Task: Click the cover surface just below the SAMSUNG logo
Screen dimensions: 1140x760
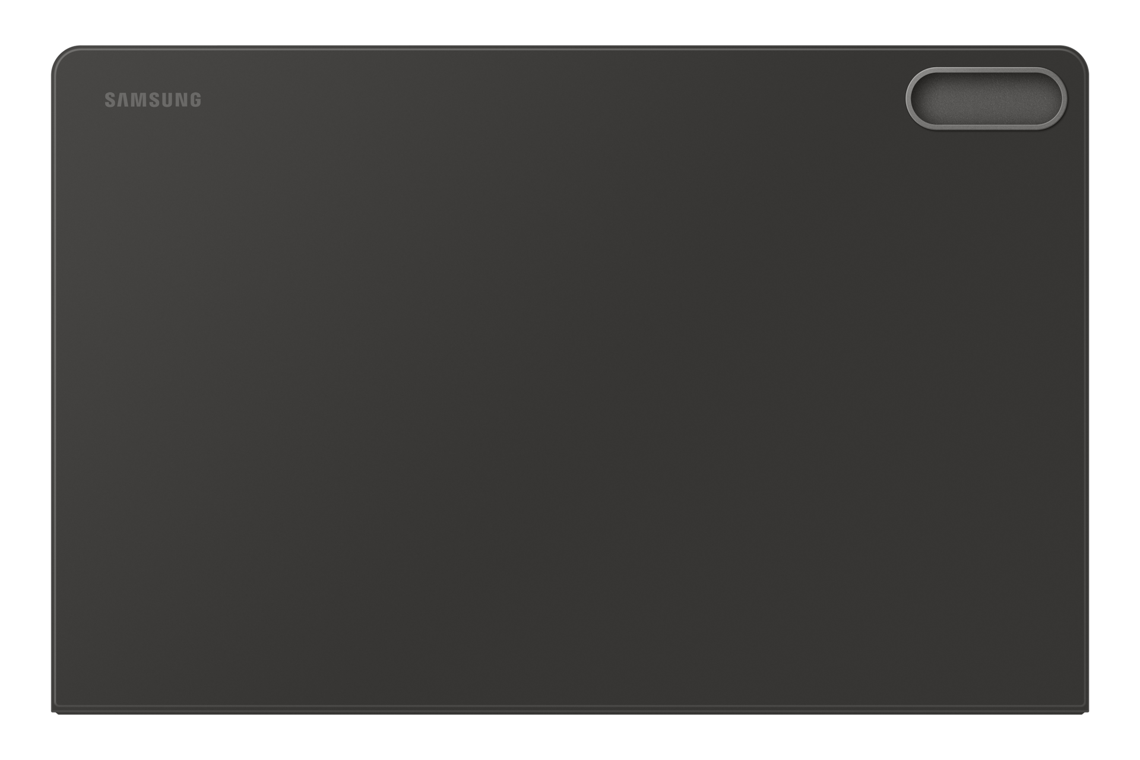Action: 153,128
